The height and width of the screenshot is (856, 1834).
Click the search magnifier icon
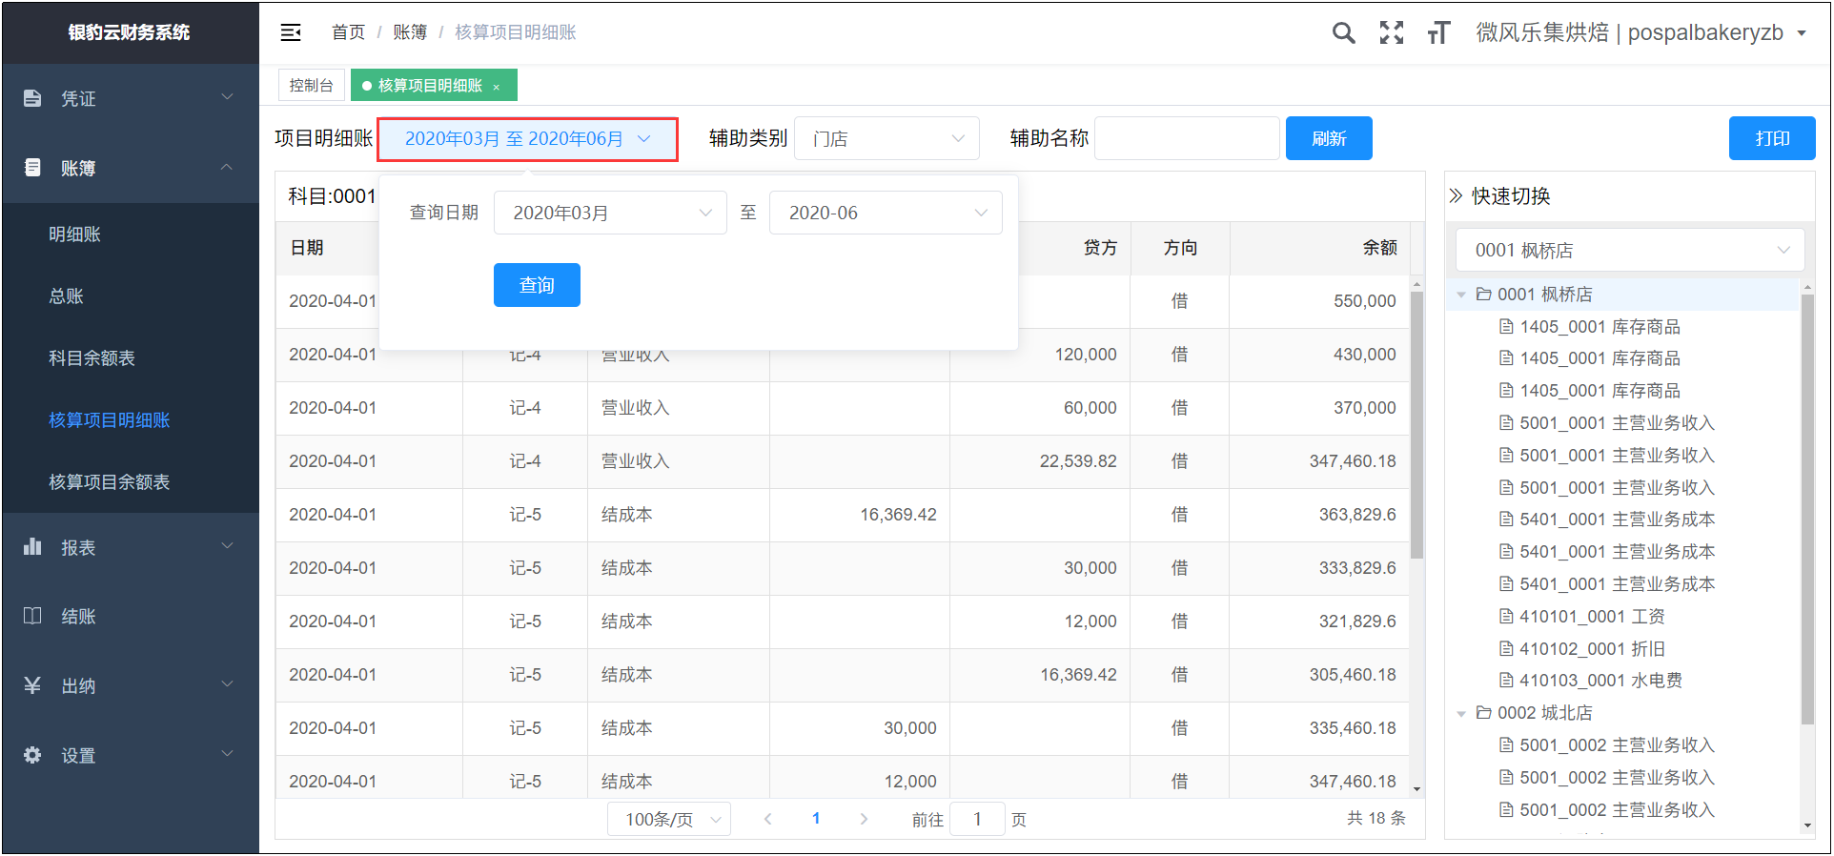point(1343,33)
